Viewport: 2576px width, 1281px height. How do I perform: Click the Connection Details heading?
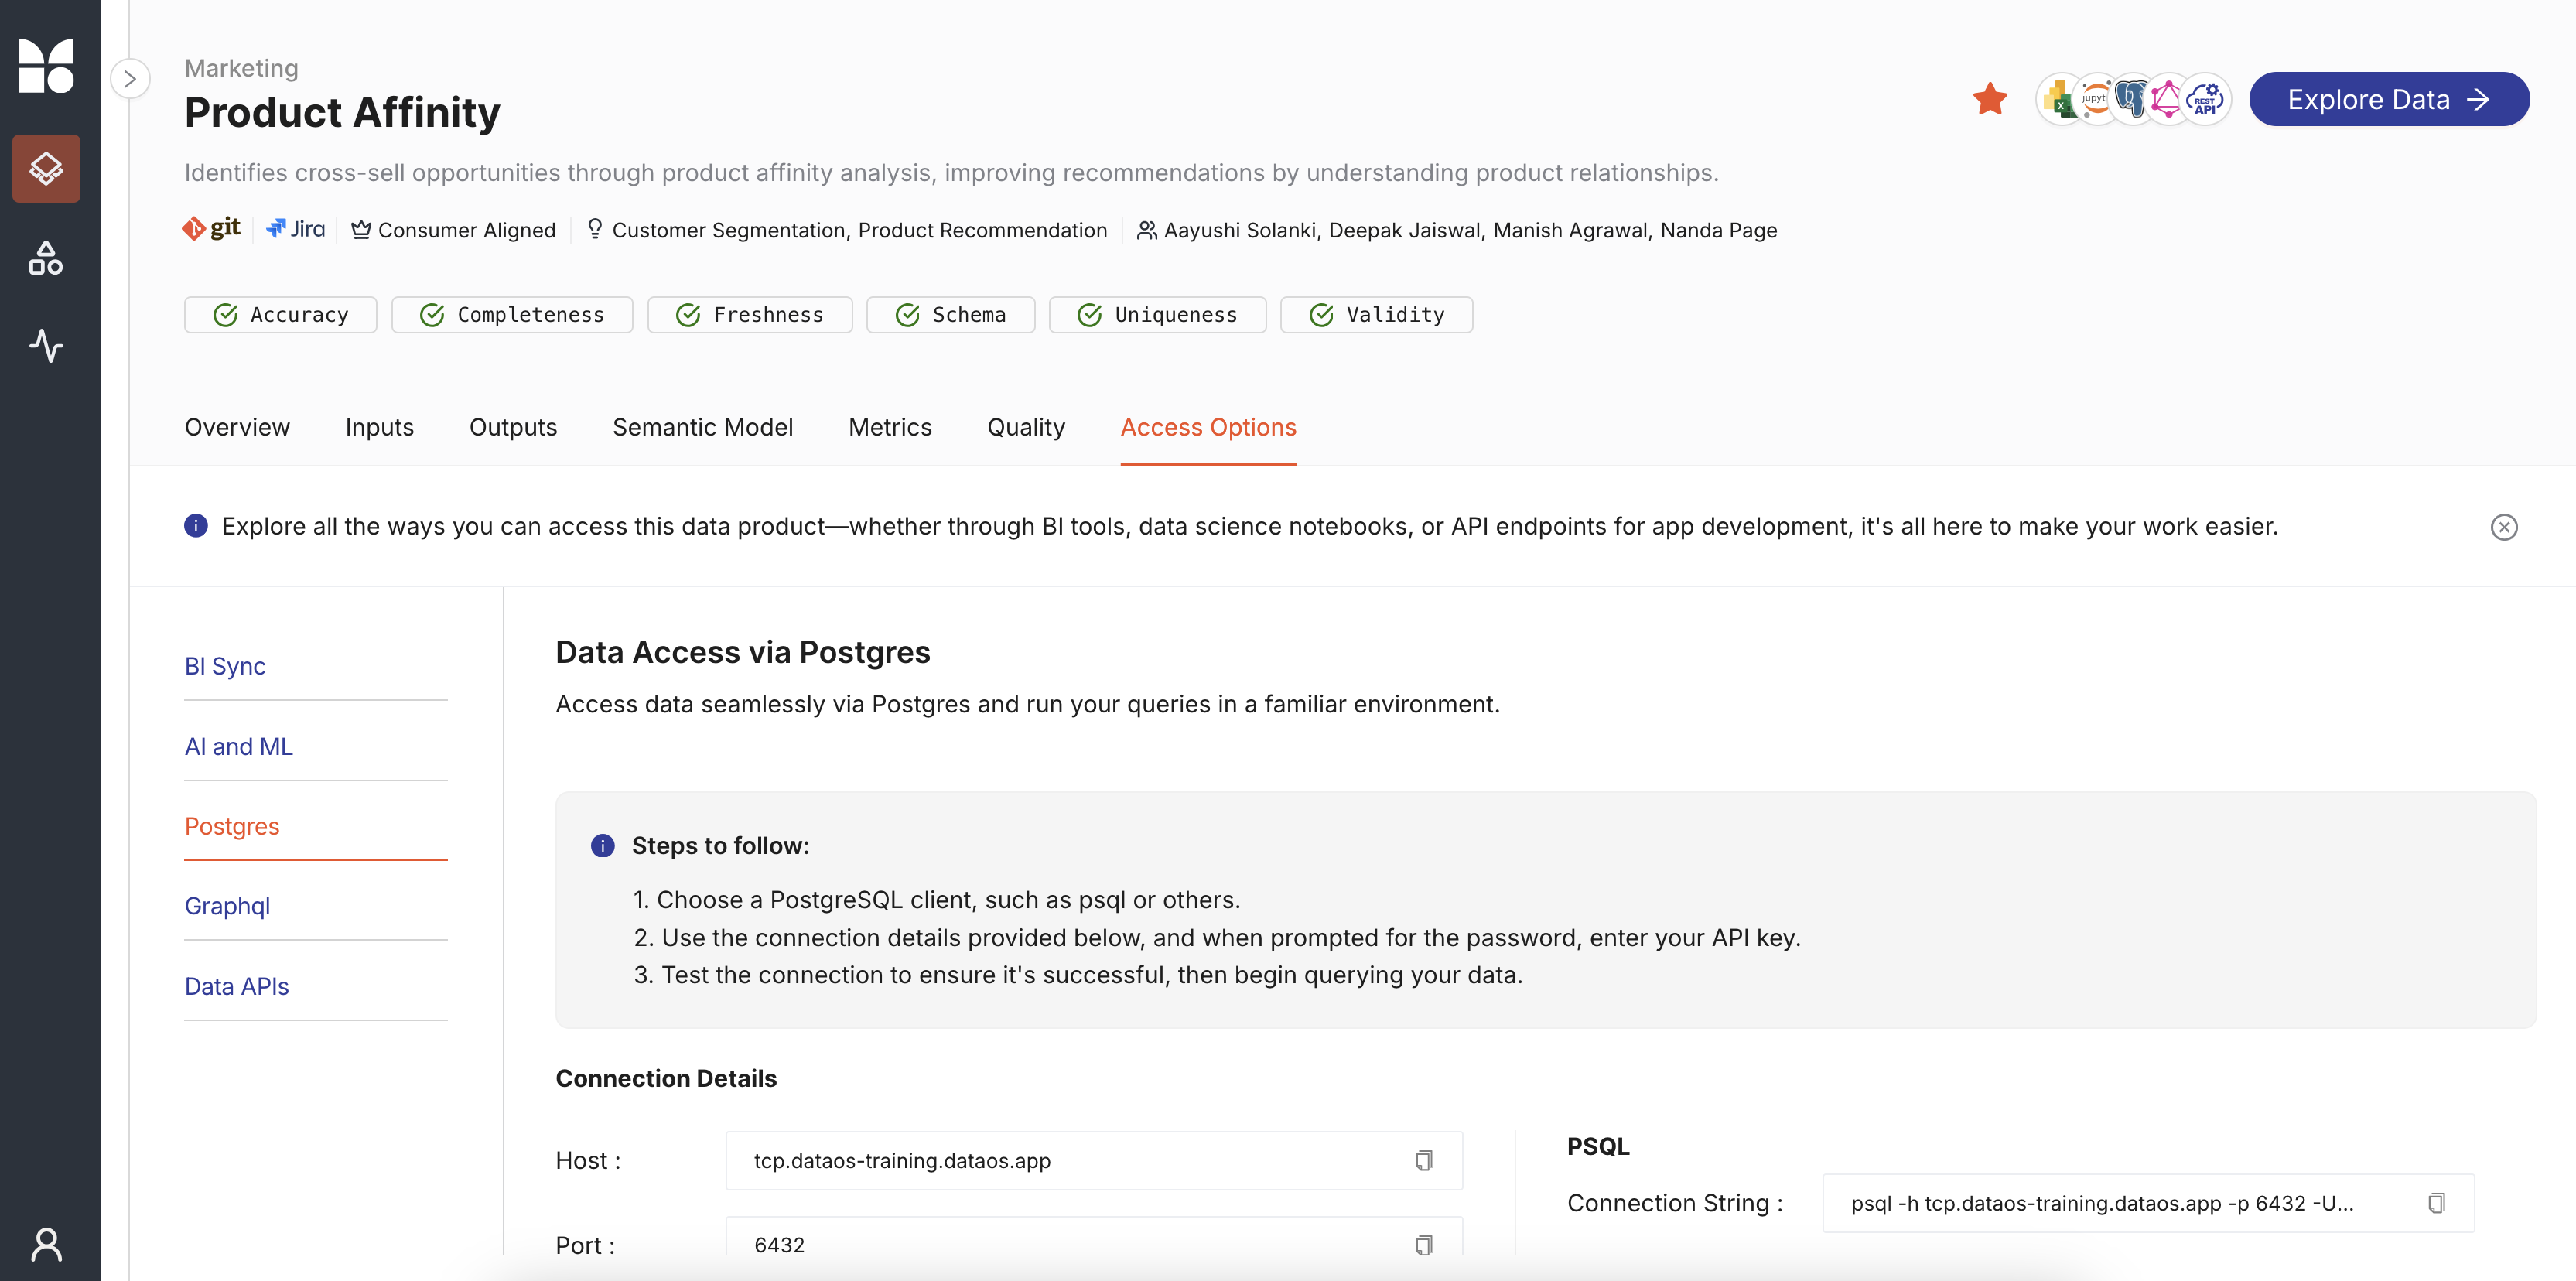(x=666, y=1078)
